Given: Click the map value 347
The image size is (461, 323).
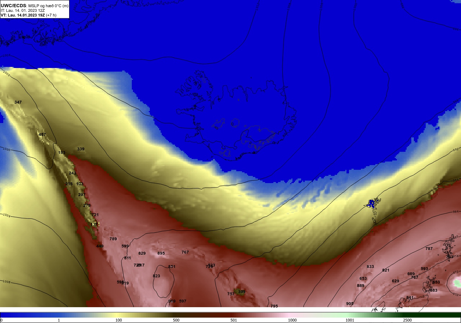Looking at the screenshot, I should (x=18, y=102).
